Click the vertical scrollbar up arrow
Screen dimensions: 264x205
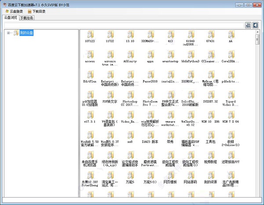point(258,33)
